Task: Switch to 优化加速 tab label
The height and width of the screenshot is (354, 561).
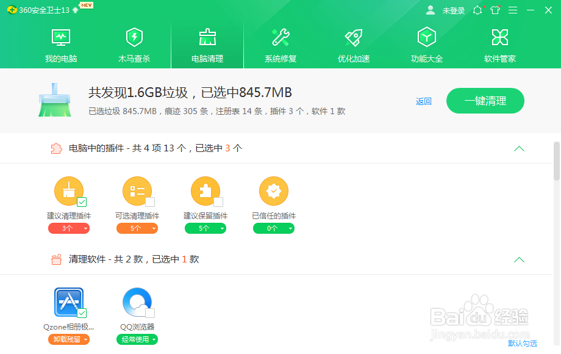Action: coord(354,59)
